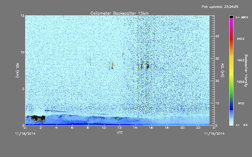Click the 20 tick on kft axis

pos(217,81)
